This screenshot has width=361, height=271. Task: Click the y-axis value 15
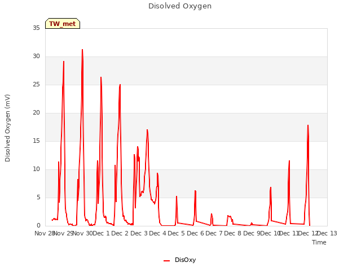pyautogui.click(x=36, y=141)
